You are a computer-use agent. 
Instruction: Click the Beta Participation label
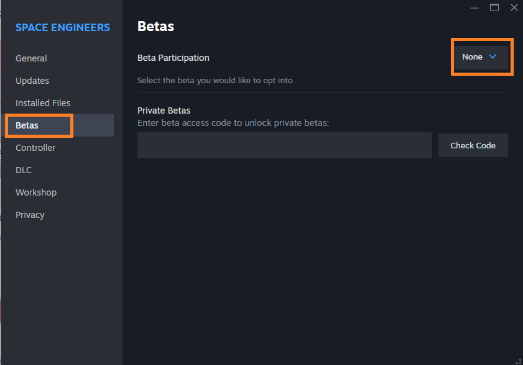click(x=173, y=58)
